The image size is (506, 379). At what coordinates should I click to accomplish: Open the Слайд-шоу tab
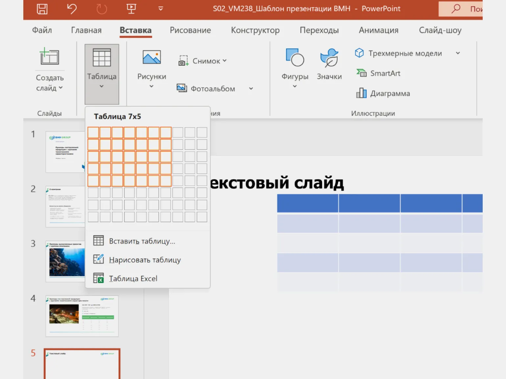[440, 30]
